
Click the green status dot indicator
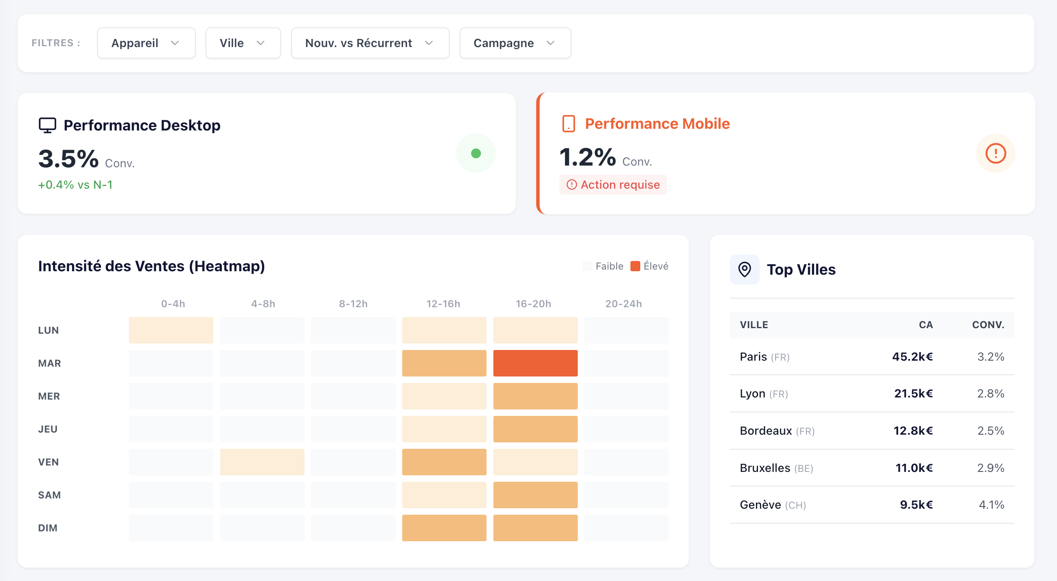click(x=476, y=153)
